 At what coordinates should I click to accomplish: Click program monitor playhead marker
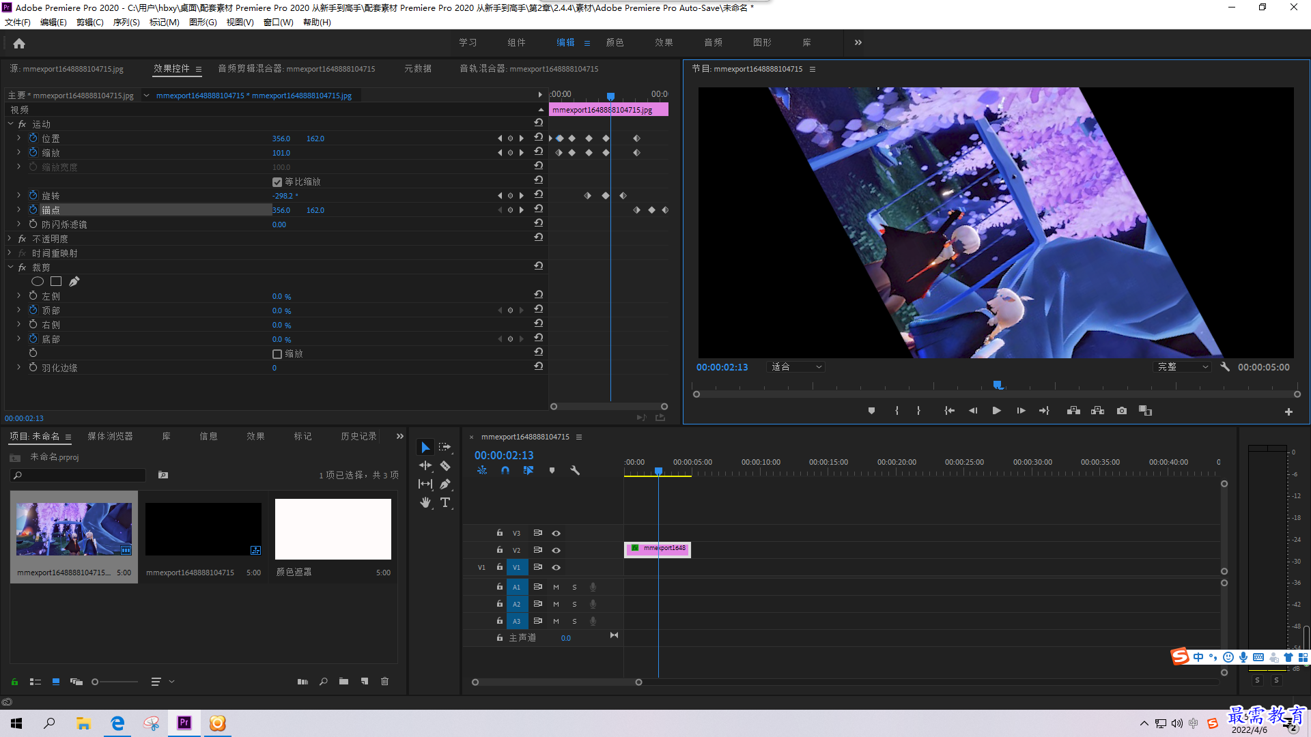[998, 386]
